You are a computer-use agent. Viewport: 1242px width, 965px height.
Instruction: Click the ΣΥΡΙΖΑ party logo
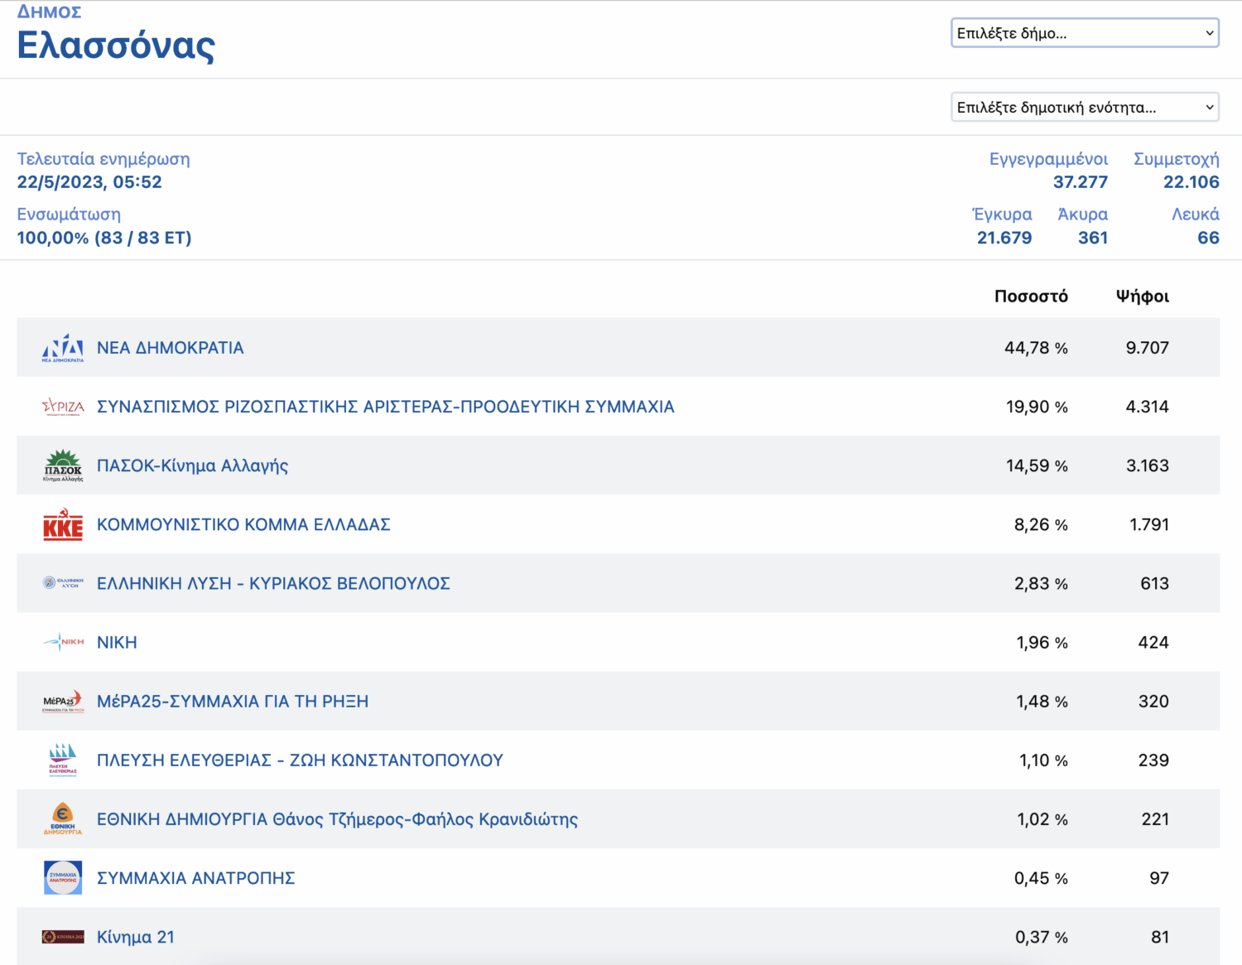[x=63, y=407]
